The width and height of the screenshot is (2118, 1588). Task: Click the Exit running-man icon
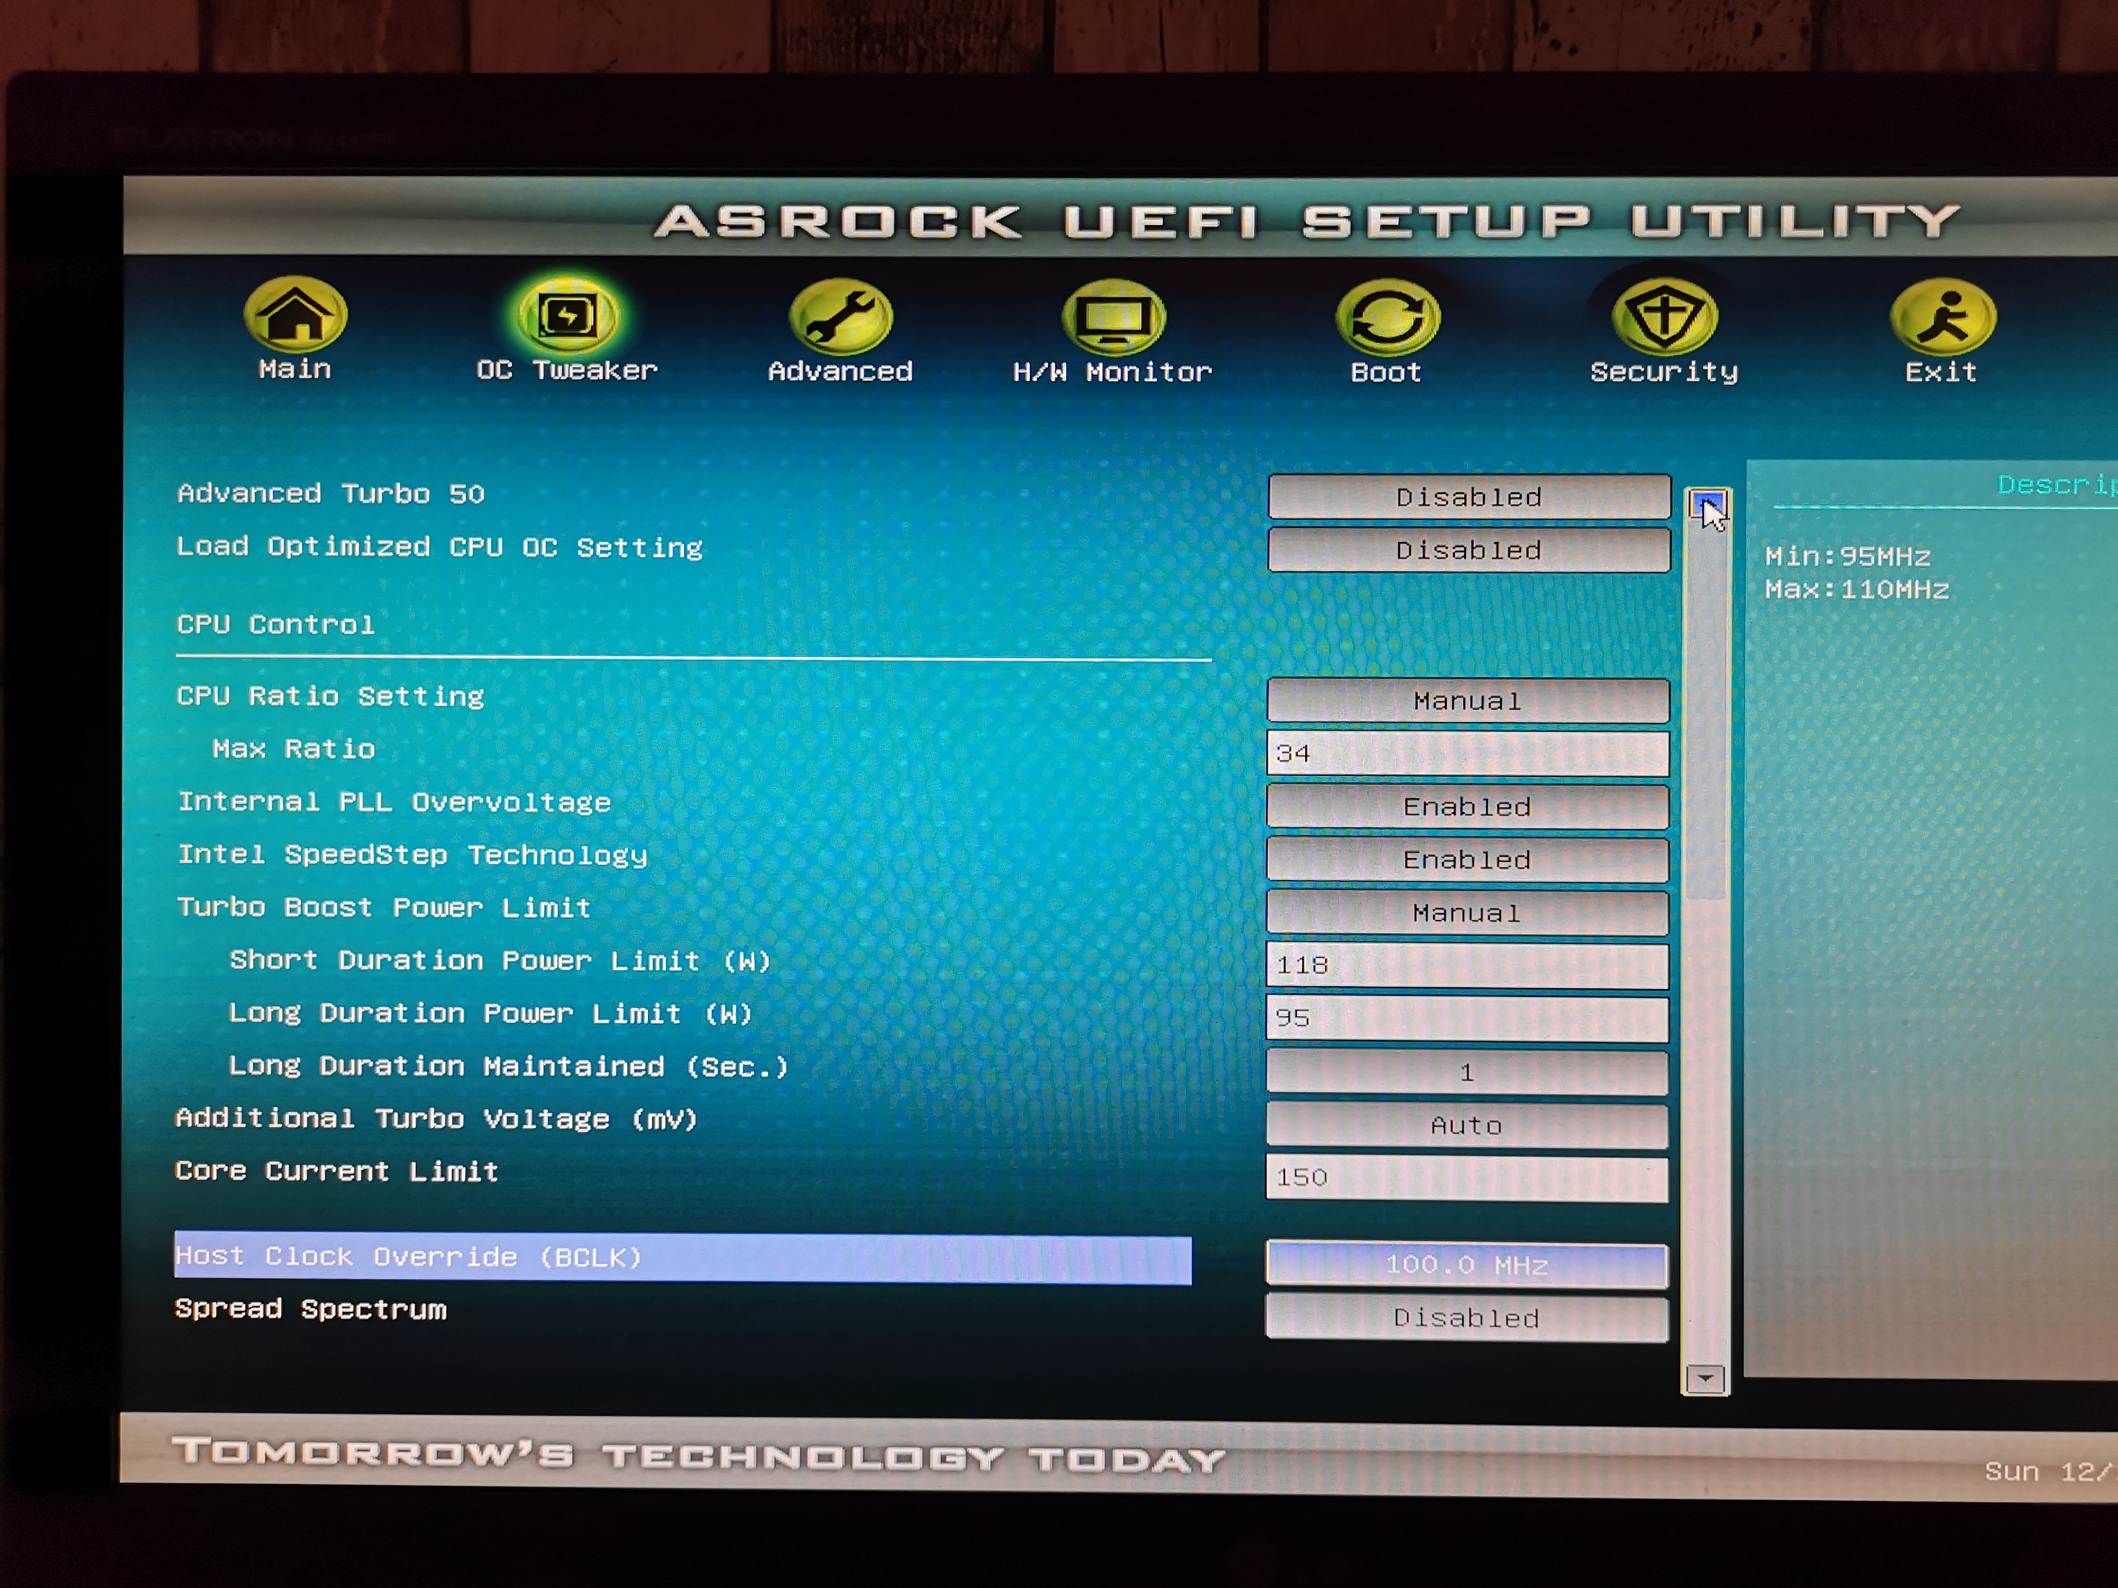(x=1942, y=316)
